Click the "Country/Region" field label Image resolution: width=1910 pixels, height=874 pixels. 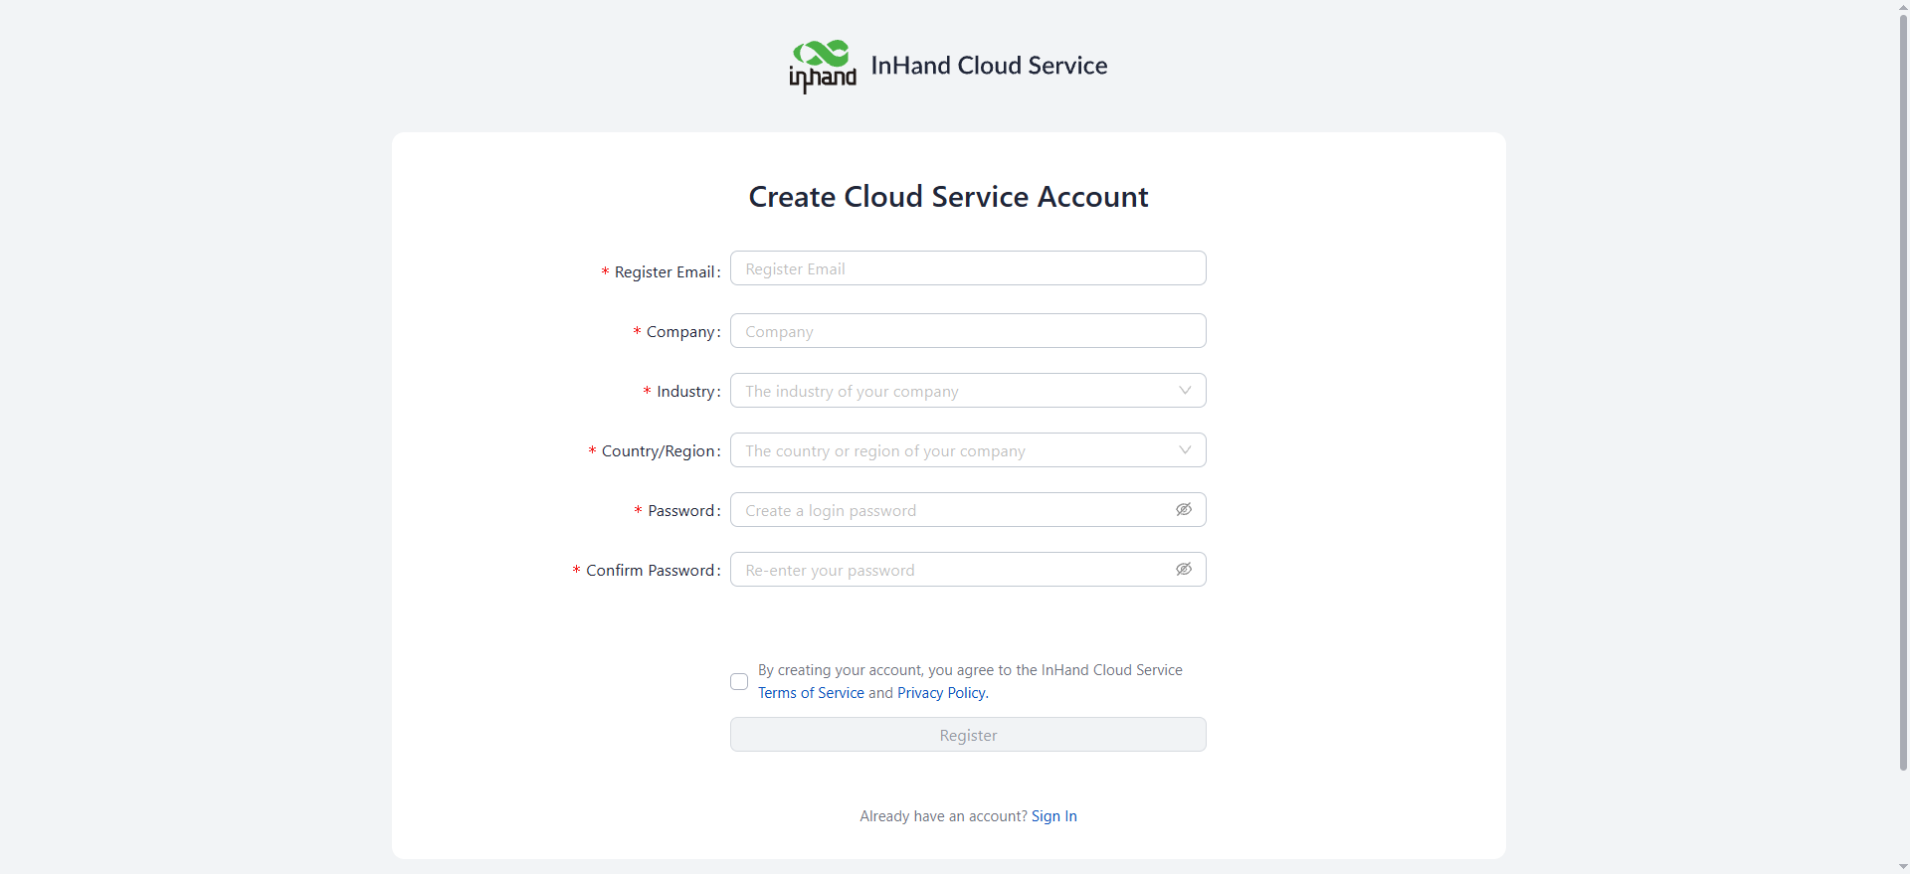coord(659,451)
